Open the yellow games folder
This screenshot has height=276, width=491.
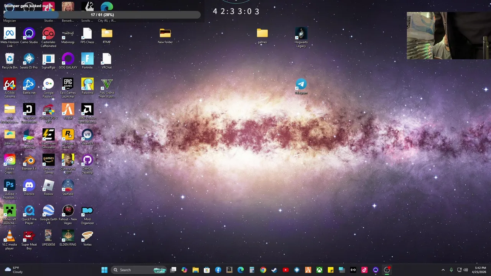pos(262,36)
